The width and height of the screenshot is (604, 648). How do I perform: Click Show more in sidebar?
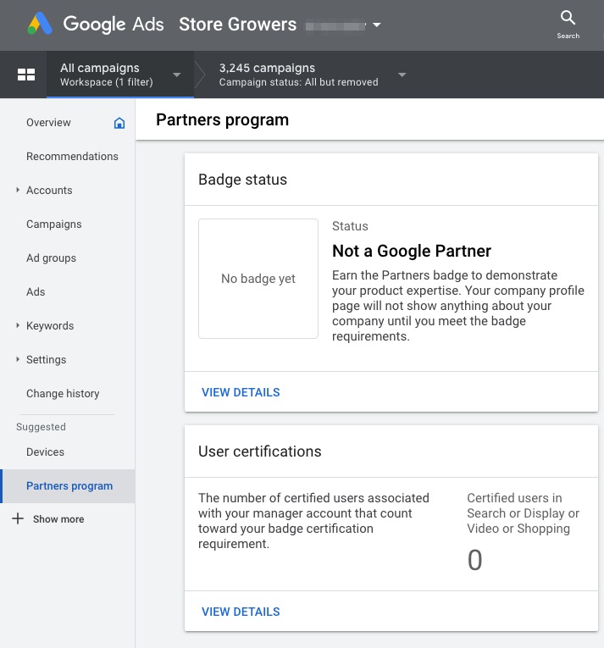click(58, 519)
